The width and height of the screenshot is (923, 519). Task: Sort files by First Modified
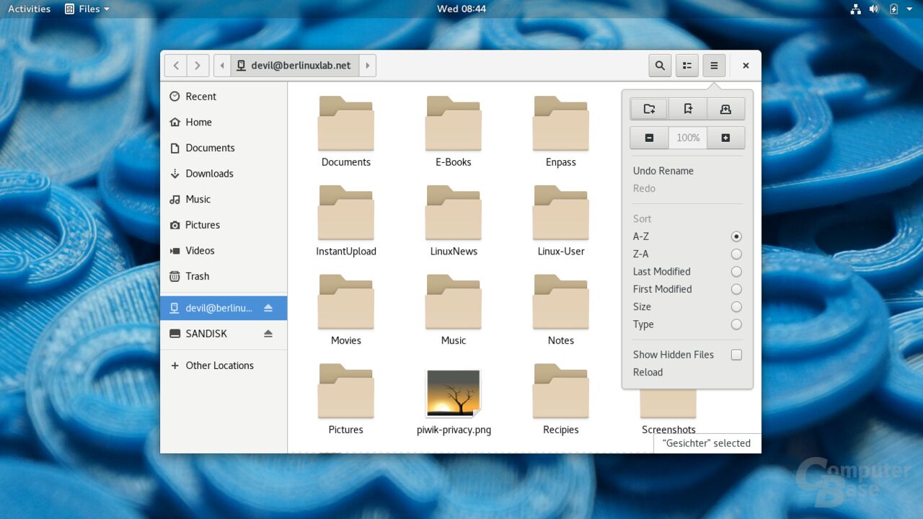tap(687, 289)
